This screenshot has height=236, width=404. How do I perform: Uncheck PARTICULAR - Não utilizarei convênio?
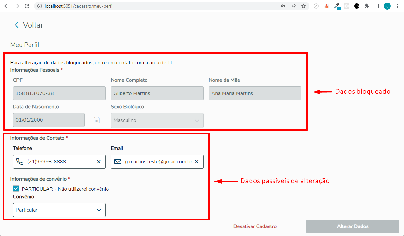click(16, 189)
